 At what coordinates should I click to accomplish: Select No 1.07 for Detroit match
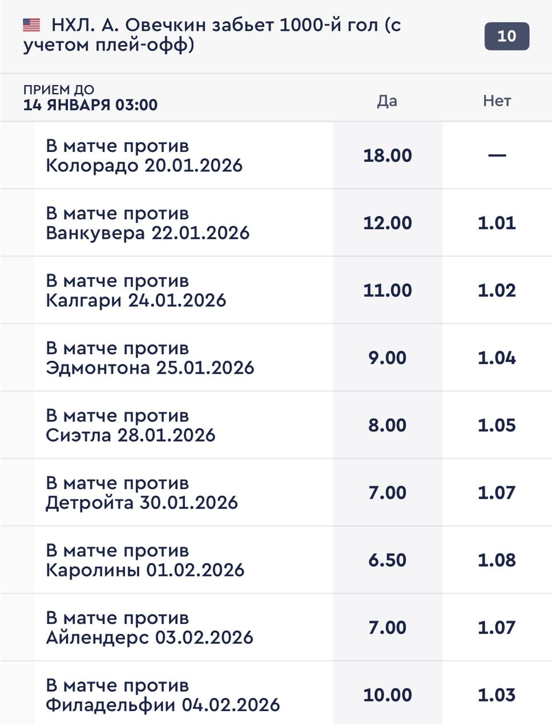(x=497, y=492)
